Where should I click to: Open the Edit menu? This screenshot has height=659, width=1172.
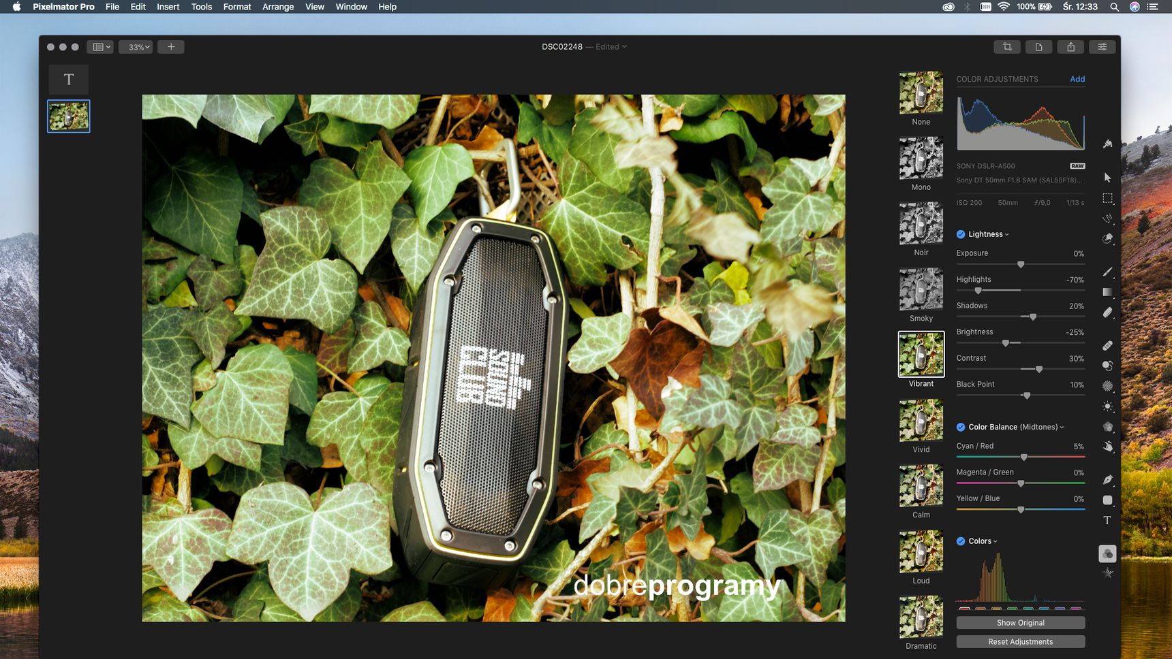138,7
